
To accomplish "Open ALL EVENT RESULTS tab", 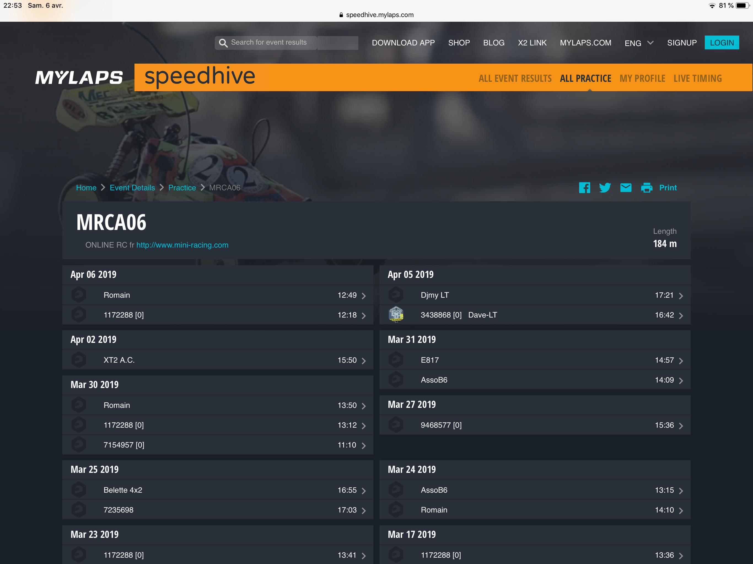I will (x=515, y=78).
